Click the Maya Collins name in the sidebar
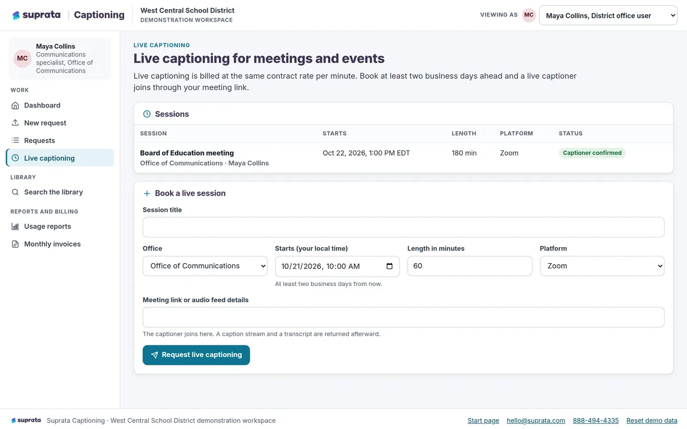This screenshot has height=429, width=687. [56, 46]
